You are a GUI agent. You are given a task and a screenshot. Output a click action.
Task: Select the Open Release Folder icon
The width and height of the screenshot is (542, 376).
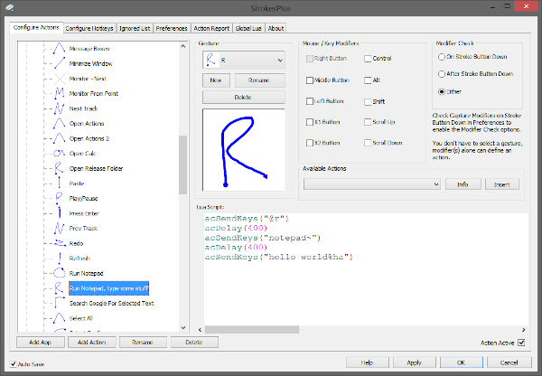coord(57,168)
